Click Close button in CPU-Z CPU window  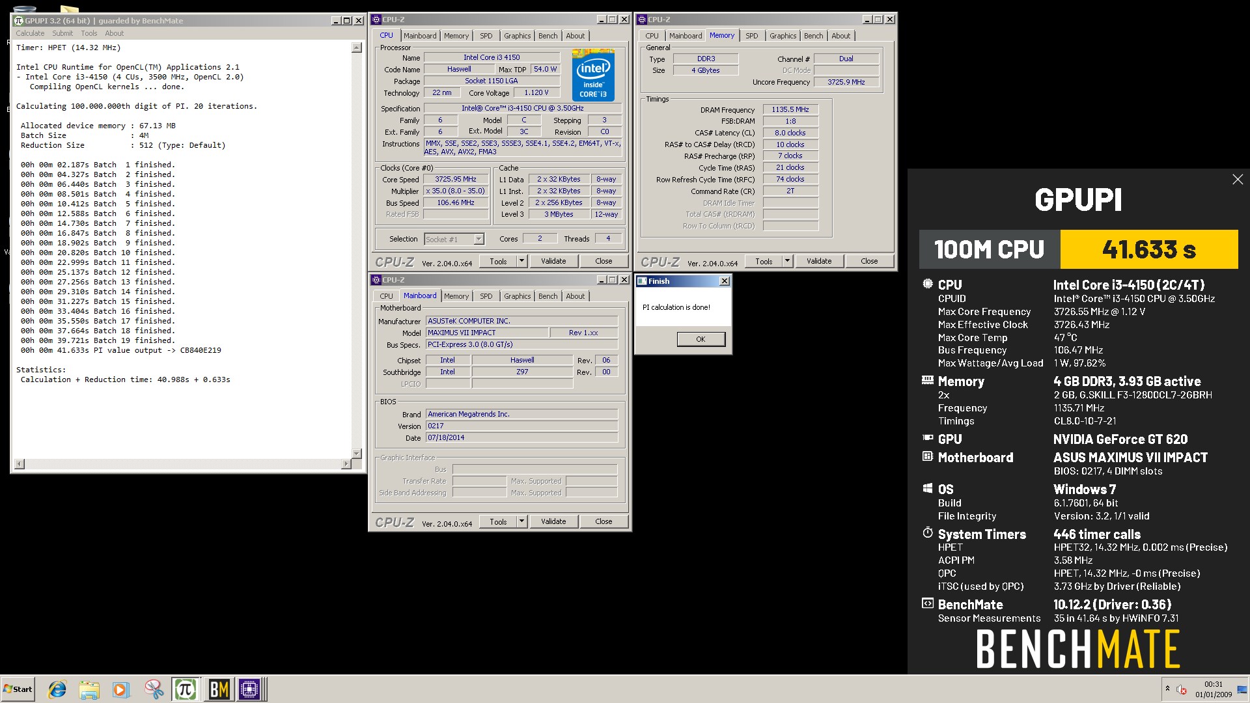tap(604, 261)
